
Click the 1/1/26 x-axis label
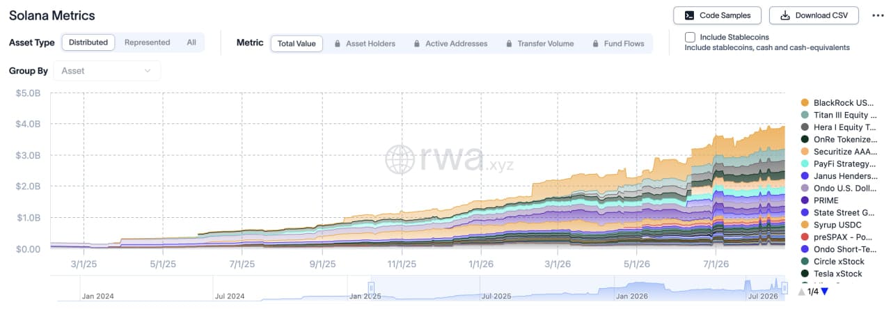click(x=481, y=264)
